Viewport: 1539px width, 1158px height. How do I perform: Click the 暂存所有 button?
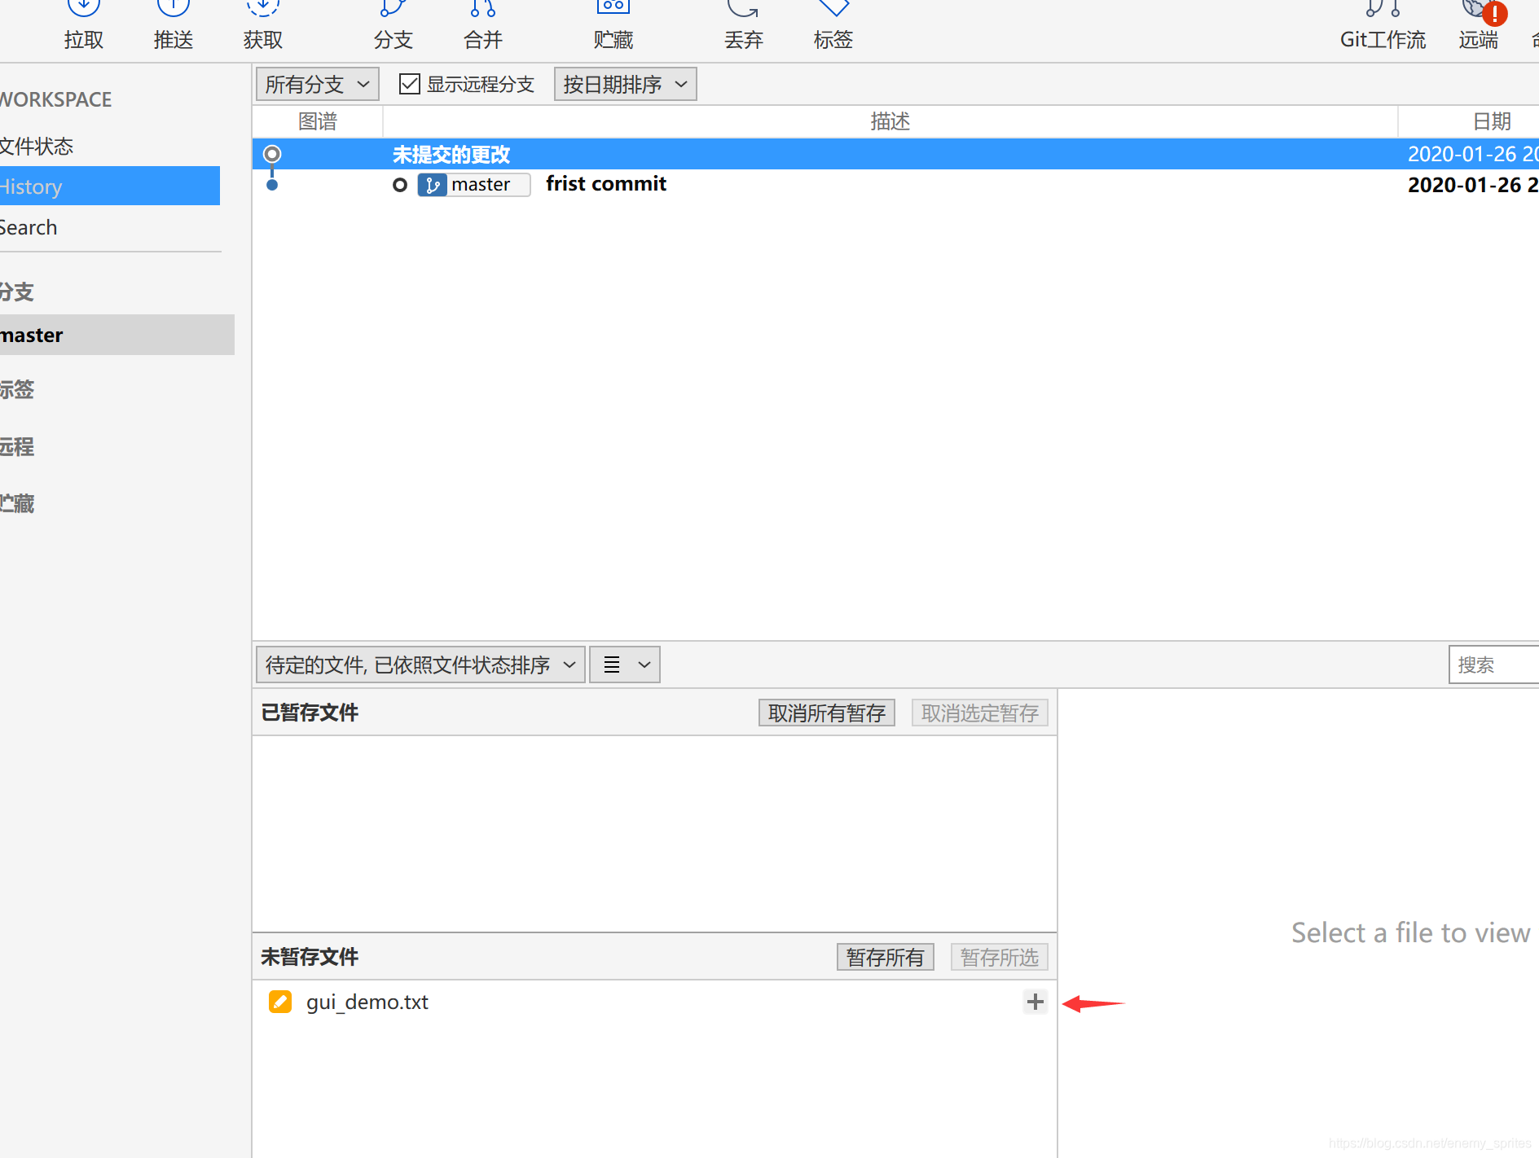885,957
